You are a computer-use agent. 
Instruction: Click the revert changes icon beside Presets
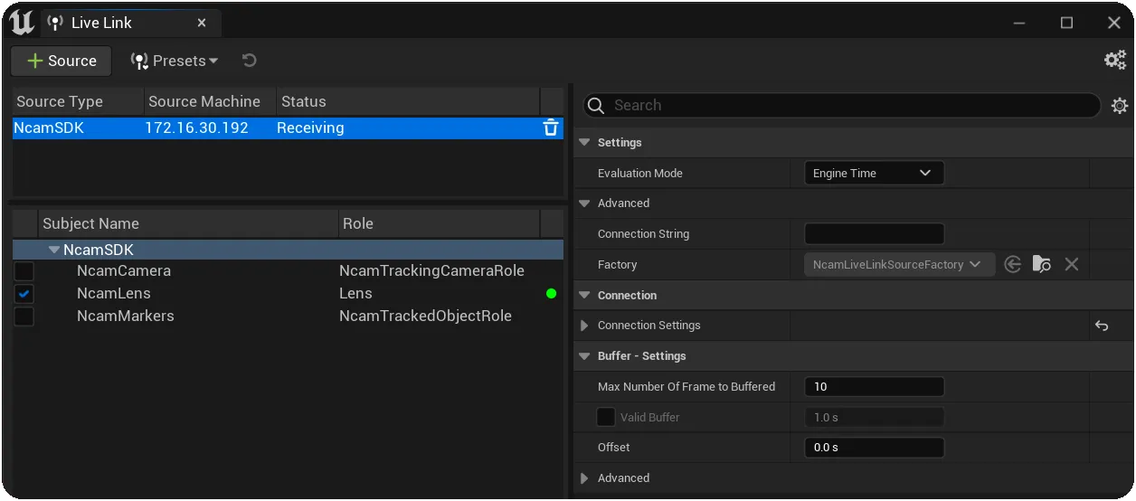tap(250, 61)
